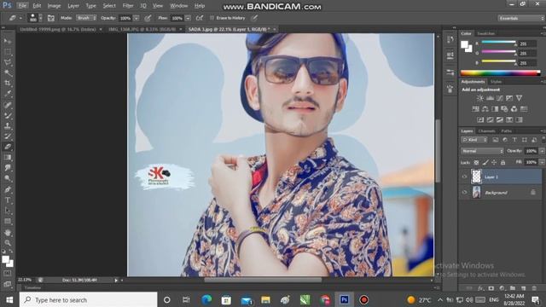Open the brush panel toggle icon
The width and height of the screenshot is (546, 307).
click(51, 18)
